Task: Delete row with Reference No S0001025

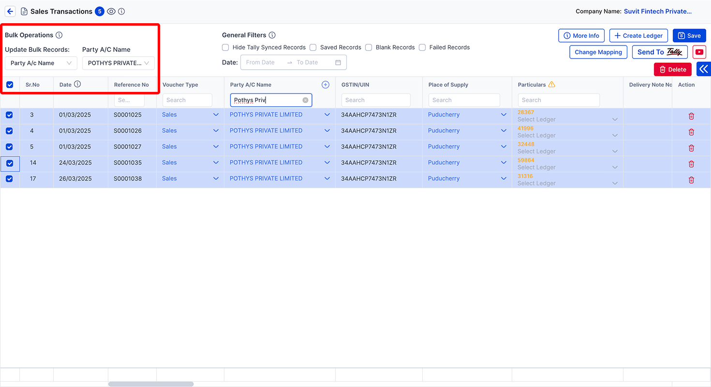Action: 691,116
